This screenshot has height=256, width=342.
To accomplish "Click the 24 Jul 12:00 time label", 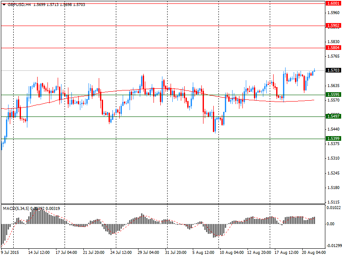I will [x=121, y=253].
